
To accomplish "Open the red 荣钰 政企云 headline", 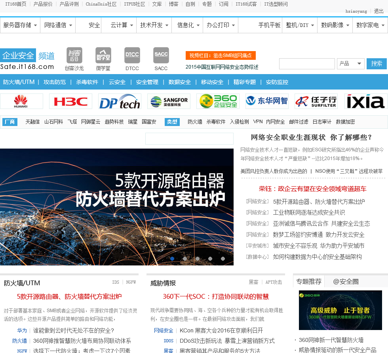I will pyautogui.click(x=312, y=189).
